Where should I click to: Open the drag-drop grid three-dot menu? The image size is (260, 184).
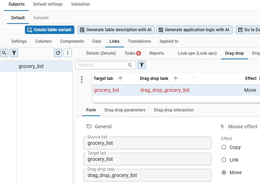[x=82, y=80]
